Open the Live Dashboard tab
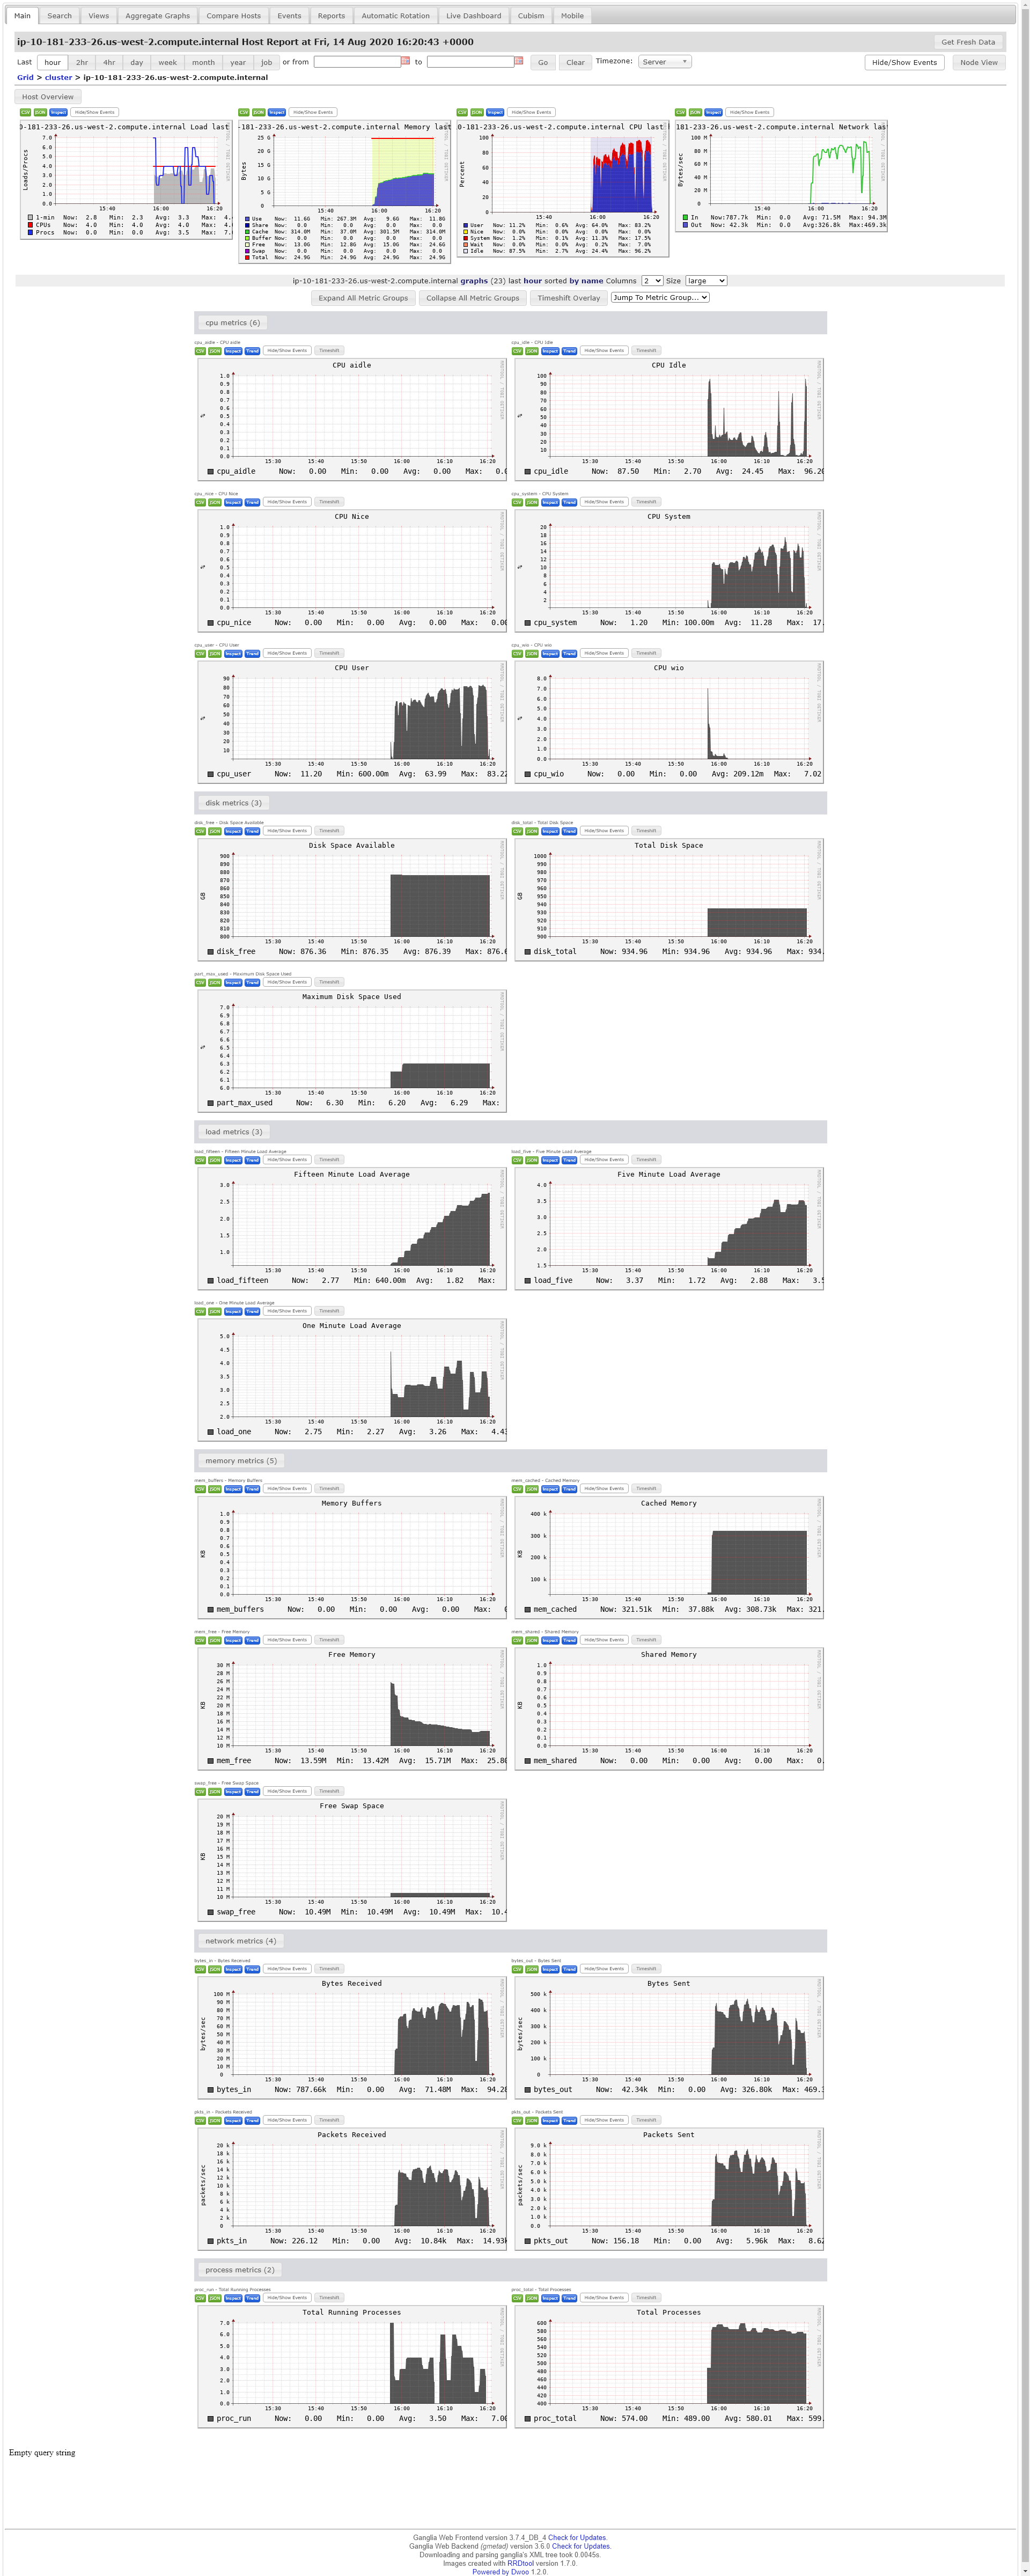The height and width of the screenshot is (2576, 1030). tap(473, 16)
